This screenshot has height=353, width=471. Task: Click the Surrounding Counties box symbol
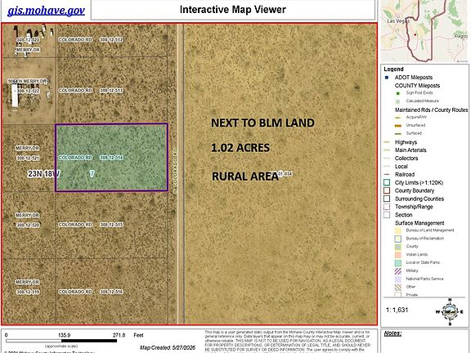(x=387, y=199)
